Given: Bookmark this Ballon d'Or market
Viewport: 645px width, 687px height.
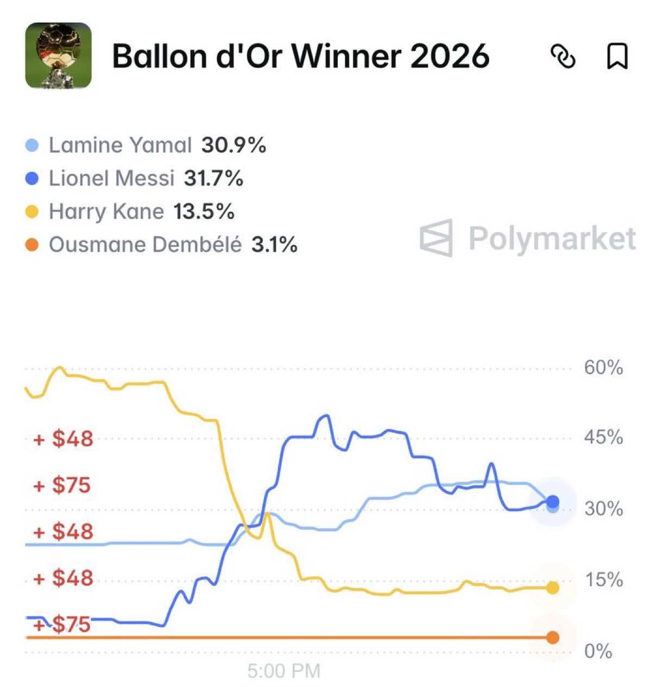Looking at the screenshot, I should 617,56.
